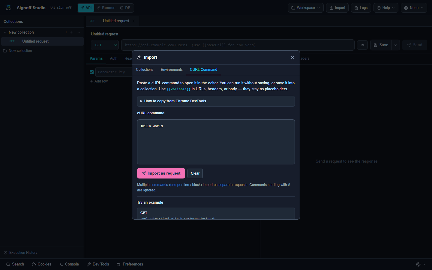Click the theme palette icon

(418, 264)
